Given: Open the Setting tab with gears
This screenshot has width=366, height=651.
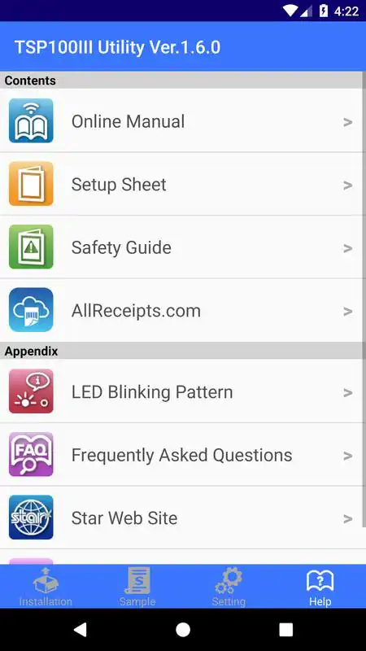Looking at the screenshot, I should [x=229, y=587].
